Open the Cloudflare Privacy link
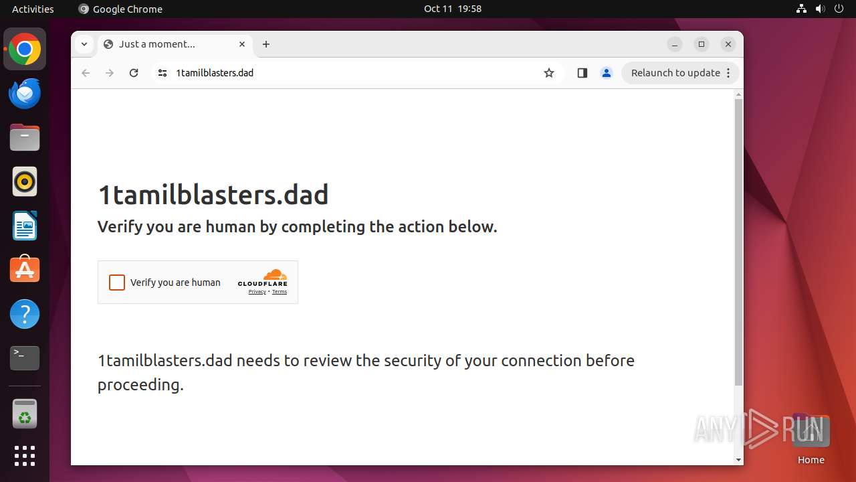This screenshot has height=482, width=856. (x=257, y=292)
